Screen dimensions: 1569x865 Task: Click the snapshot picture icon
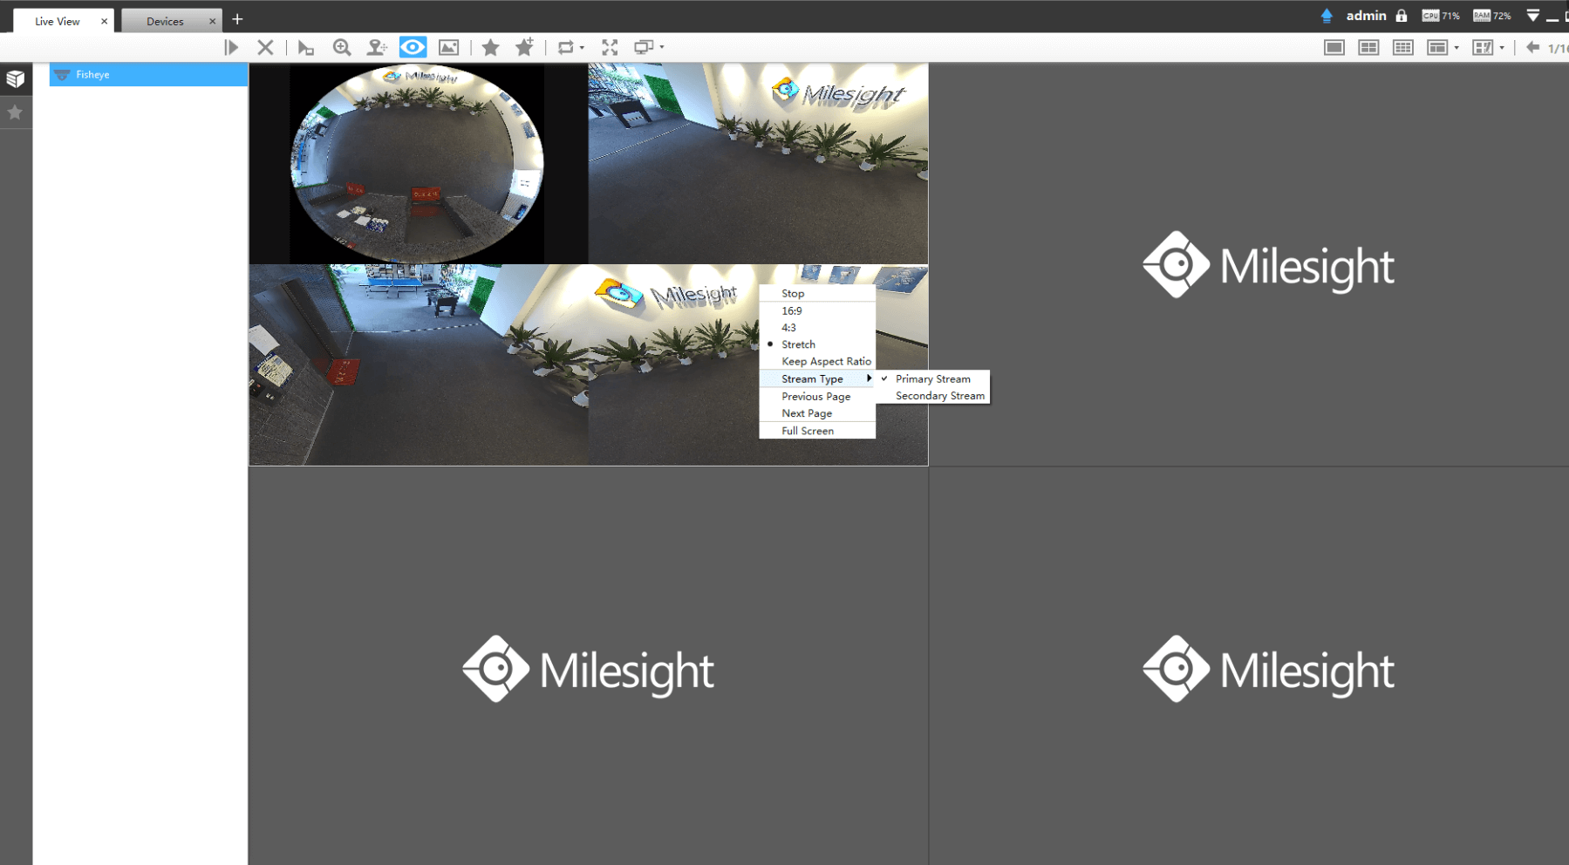tap(448, 47)
